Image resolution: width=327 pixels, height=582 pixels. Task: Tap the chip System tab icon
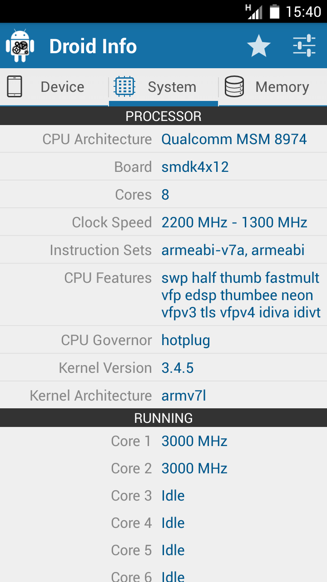pyautogui.click(x=124, y=87)
